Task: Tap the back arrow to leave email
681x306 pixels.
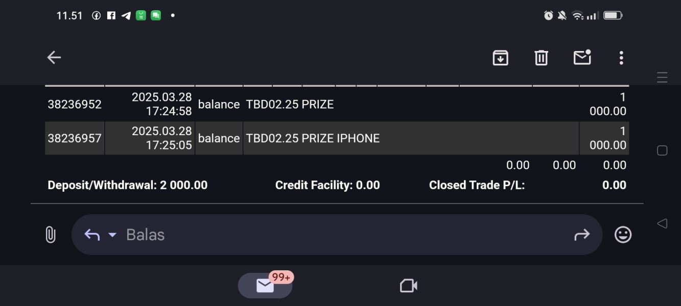Action: pyautogui.click(x=54, y=58)
